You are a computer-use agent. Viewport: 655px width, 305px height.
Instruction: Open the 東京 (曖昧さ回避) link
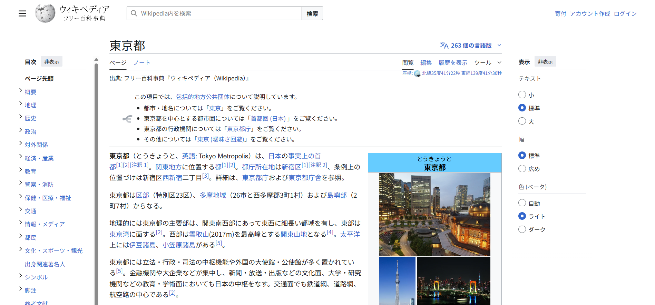coord(221,139)
